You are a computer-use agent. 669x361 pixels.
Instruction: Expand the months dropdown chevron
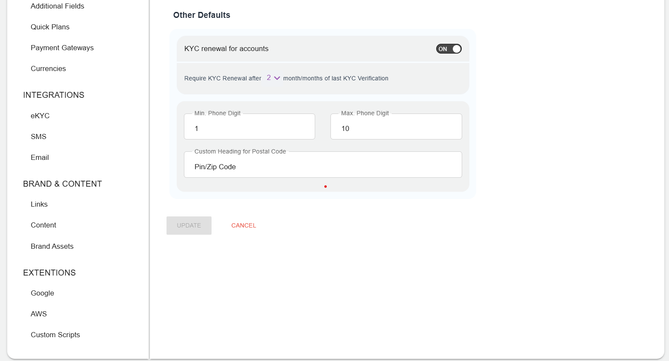pyautogui.click(x=277, y=78)
